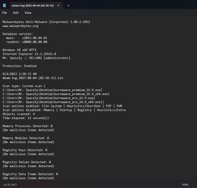Image resolution: width=197 pixels, height=188 pixels.
Task: Click the 100% zoom level indicator
Action: 185,184
